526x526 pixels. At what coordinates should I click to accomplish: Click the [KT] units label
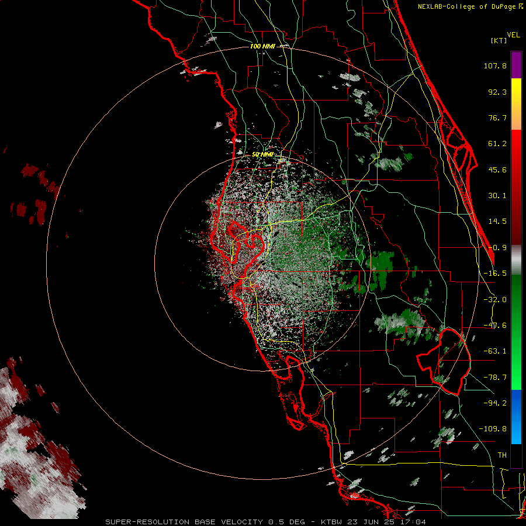click(499, 40)
